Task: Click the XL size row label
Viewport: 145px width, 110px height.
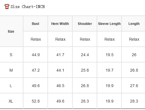Action: point(11,101)
